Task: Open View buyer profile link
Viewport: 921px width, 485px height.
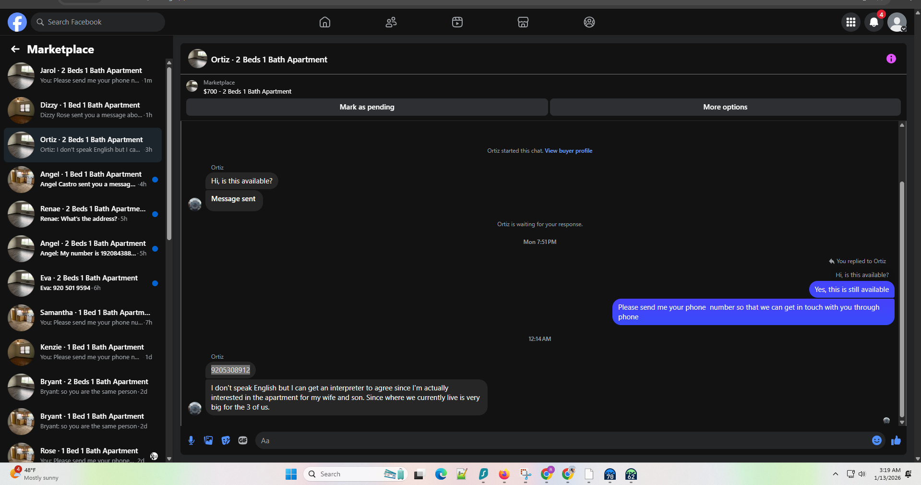Action: click(x=568, y=151)
